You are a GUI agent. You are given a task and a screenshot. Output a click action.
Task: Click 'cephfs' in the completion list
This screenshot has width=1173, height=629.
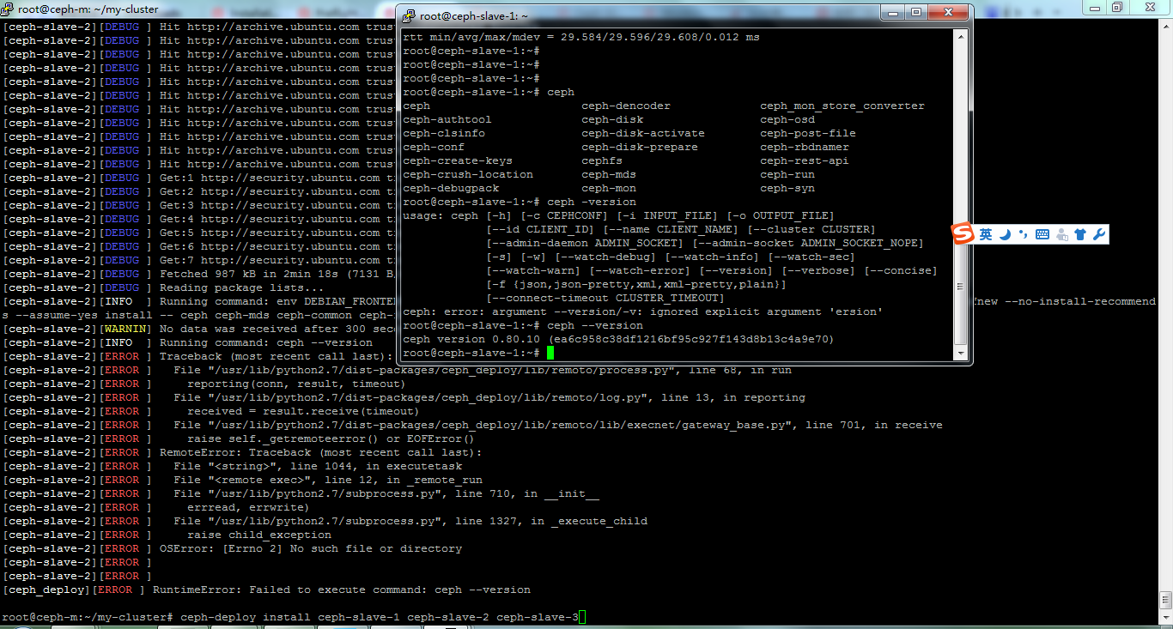[602, 160]
